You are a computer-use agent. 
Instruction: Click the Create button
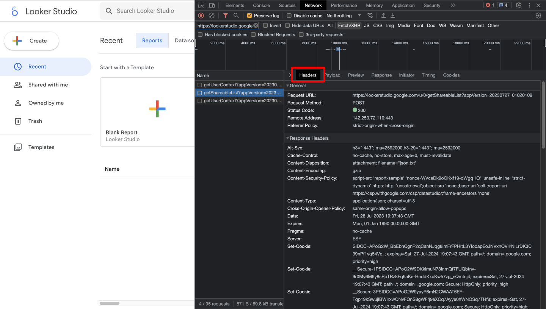(31, 41)
